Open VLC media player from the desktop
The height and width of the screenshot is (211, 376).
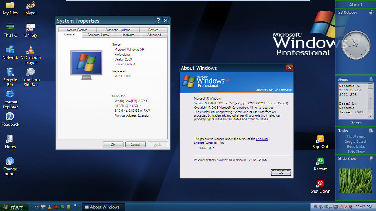coord(31,49)
